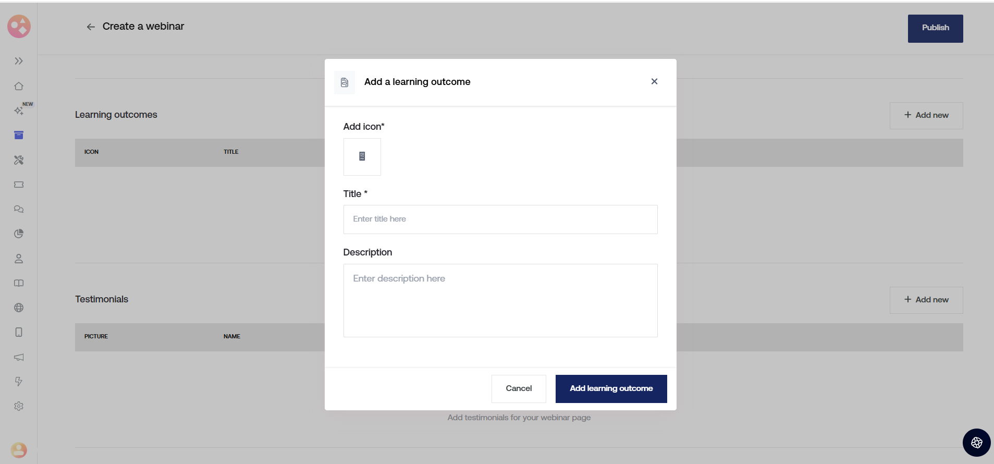Click the Publish button
This screenshot has height=464, width=994.
pos(935,28)
